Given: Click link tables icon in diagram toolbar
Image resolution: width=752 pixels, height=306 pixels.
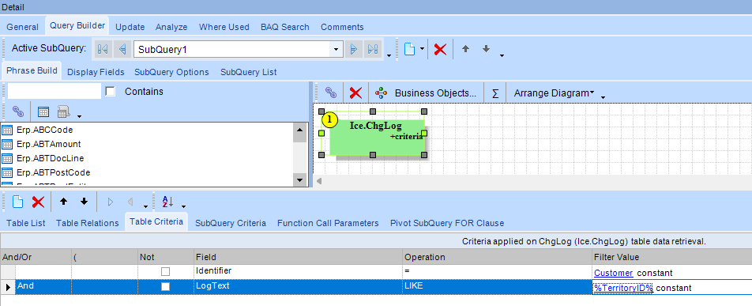Looking at the screenshot, I should [330, 93].
